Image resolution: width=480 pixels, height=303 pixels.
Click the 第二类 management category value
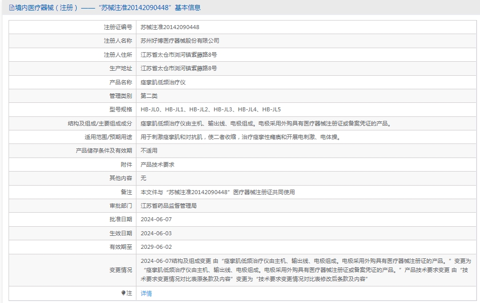[x=149, y=96]
